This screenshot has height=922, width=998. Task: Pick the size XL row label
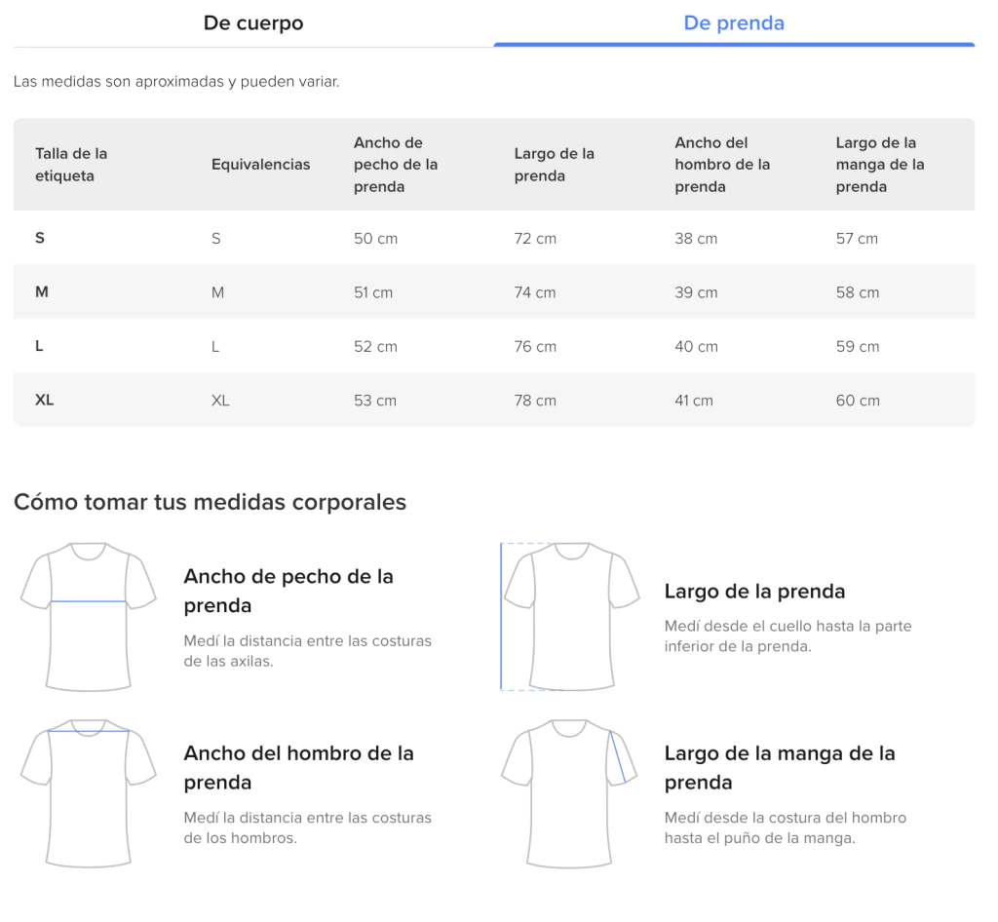(x=45, y=400)
